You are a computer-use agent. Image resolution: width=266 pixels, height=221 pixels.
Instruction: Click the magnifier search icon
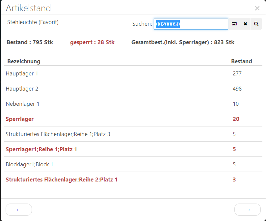coord(256,24)
